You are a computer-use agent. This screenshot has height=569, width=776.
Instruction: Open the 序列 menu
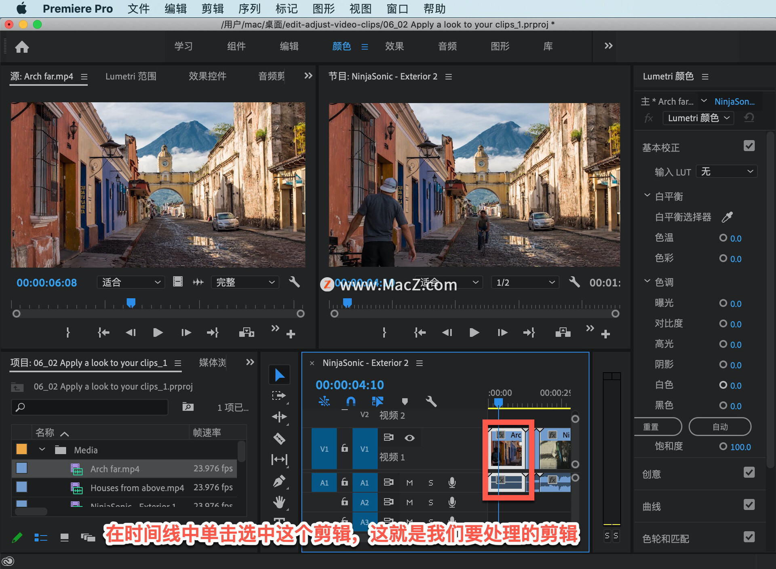pyautogui.click(x=249, y=8)
